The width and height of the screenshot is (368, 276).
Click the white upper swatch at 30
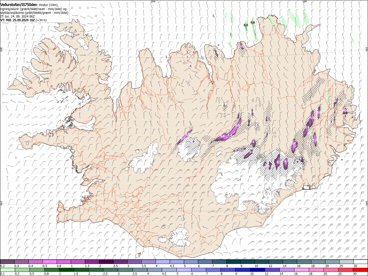[x=360, y=262]
